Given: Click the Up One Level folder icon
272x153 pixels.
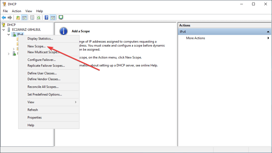Looking at the screenshot, I should (18, 18).
